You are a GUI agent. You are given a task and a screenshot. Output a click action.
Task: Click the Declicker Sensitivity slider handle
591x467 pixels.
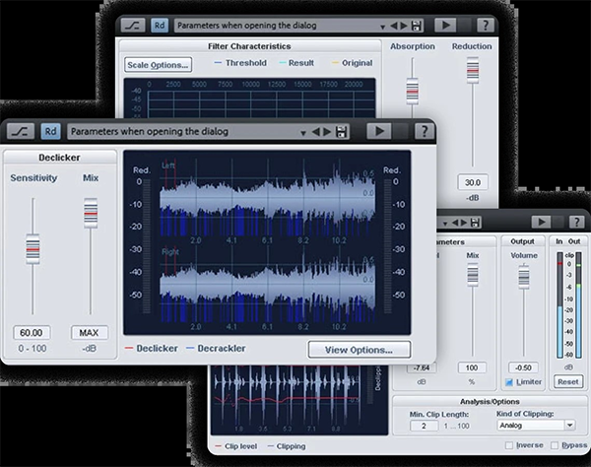point(33,247)
